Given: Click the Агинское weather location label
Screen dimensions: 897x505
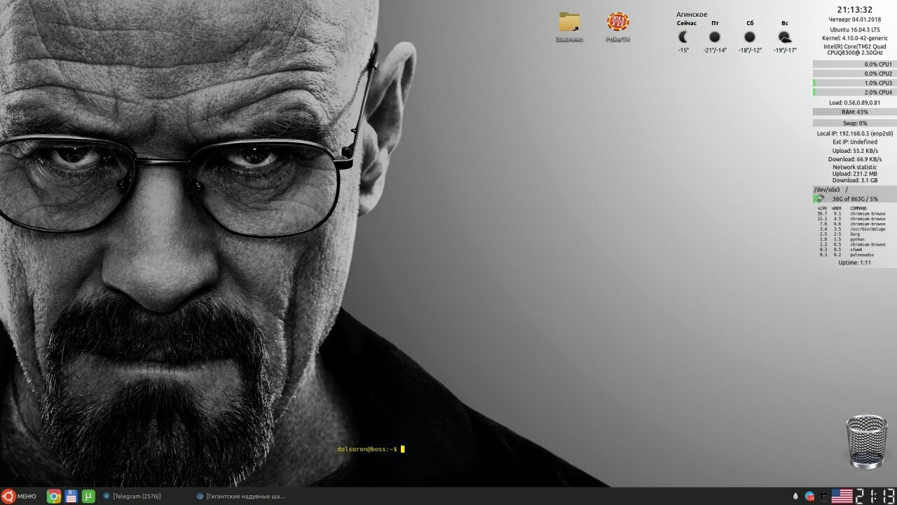Looking at the screenshot, I should [x=692, y=14].
